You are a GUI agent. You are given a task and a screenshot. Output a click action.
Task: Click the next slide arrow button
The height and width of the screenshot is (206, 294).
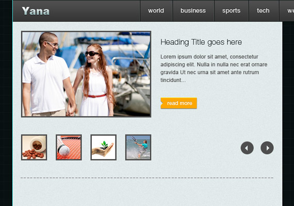[x=267, y=148]
